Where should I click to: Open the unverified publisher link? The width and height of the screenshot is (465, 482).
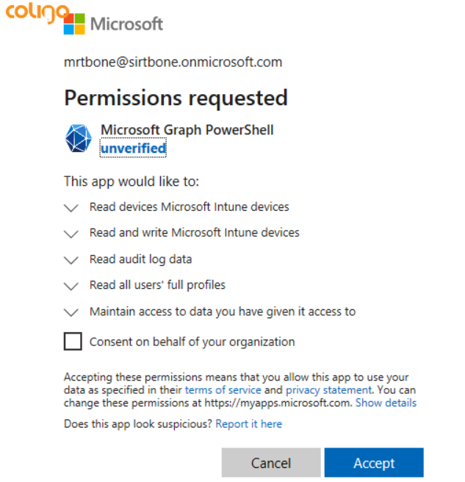coord(133,148)
